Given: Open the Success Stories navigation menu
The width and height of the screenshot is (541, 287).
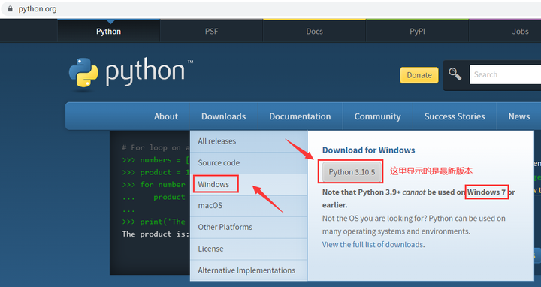Looking at the screenshot, I should (455, 116).
